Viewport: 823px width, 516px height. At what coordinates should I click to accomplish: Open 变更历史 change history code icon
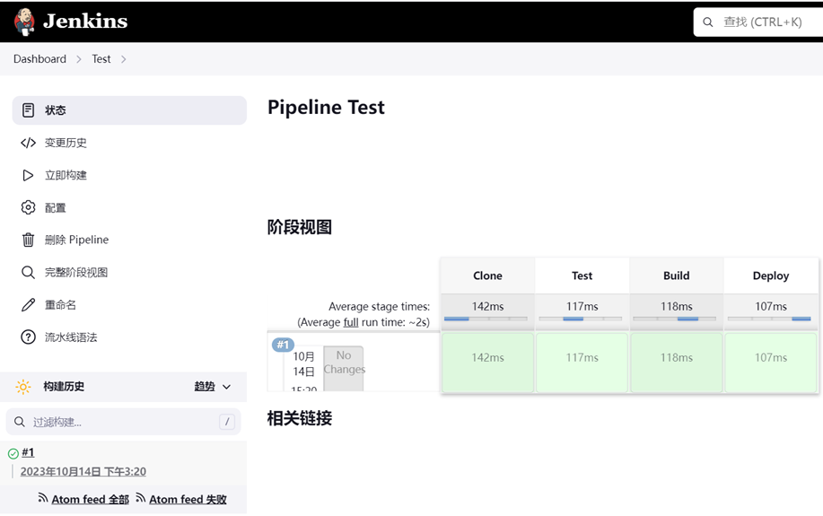[x=29, y=143]
